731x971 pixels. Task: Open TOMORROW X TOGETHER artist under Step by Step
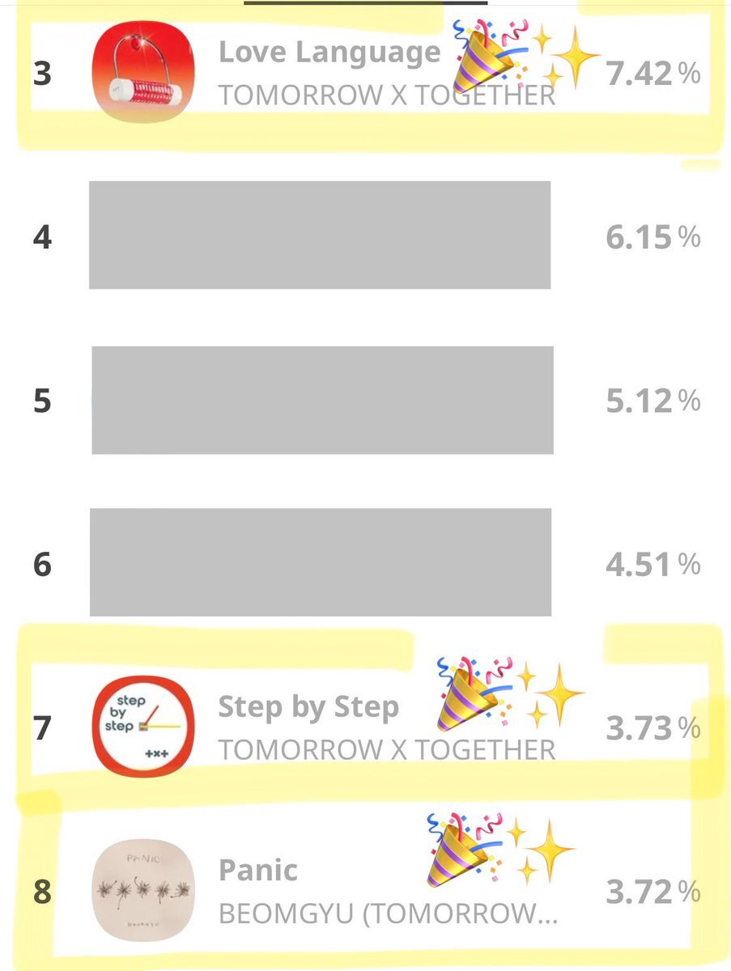click(x=387, y=749)
